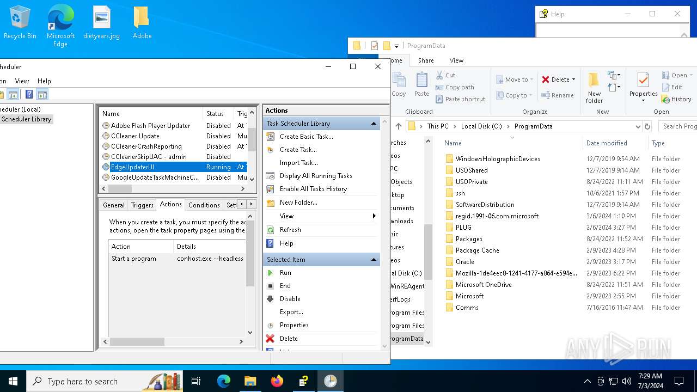Click Create Basic Task icon in Actions pane
The height and width of the screenshot is (392, 697).
coord(270,137)
